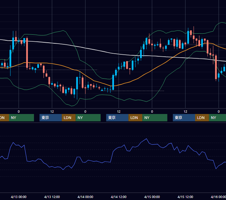The width and height of the screenshot is (226, 200).
Task: Click hour label 0 above 4/14 00:00
Action: [85, 112]
